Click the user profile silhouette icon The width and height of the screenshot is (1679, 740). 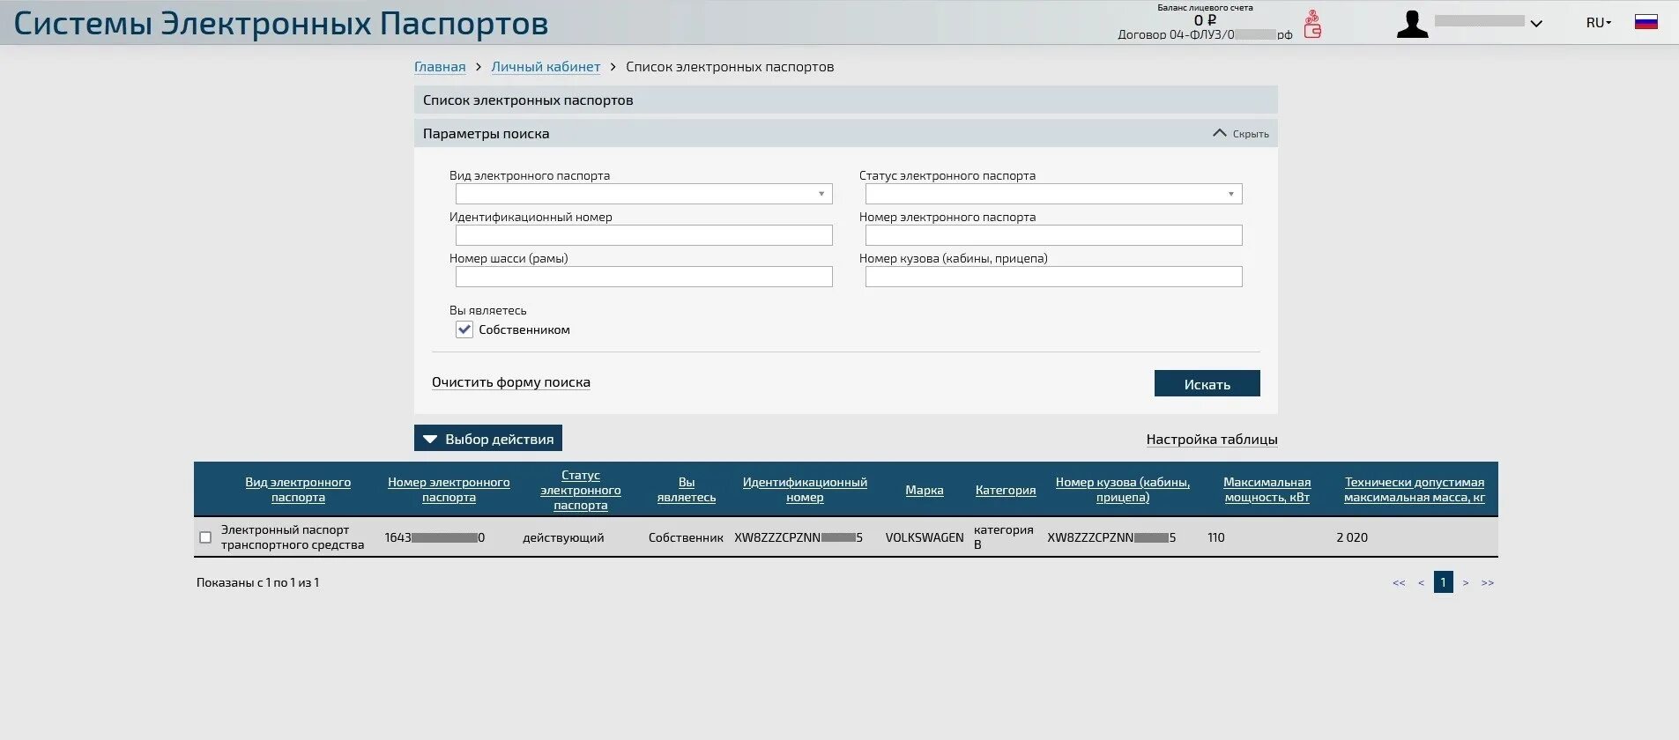[1412, 24]
